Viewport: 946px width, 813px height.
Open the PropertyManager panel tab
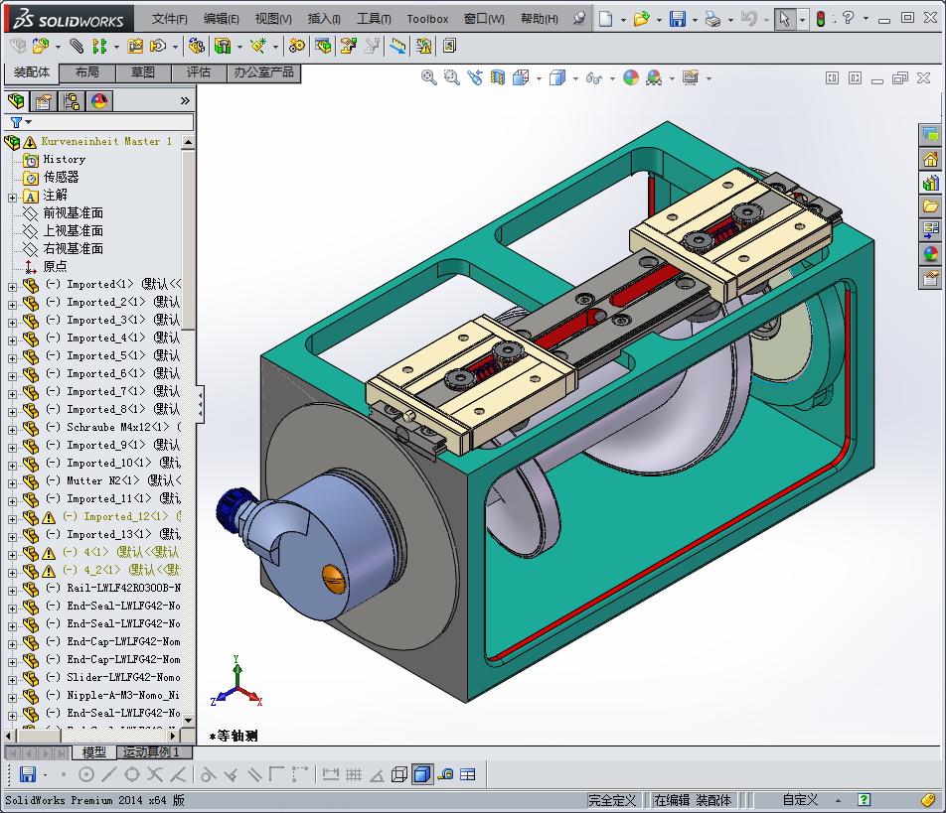44,100
